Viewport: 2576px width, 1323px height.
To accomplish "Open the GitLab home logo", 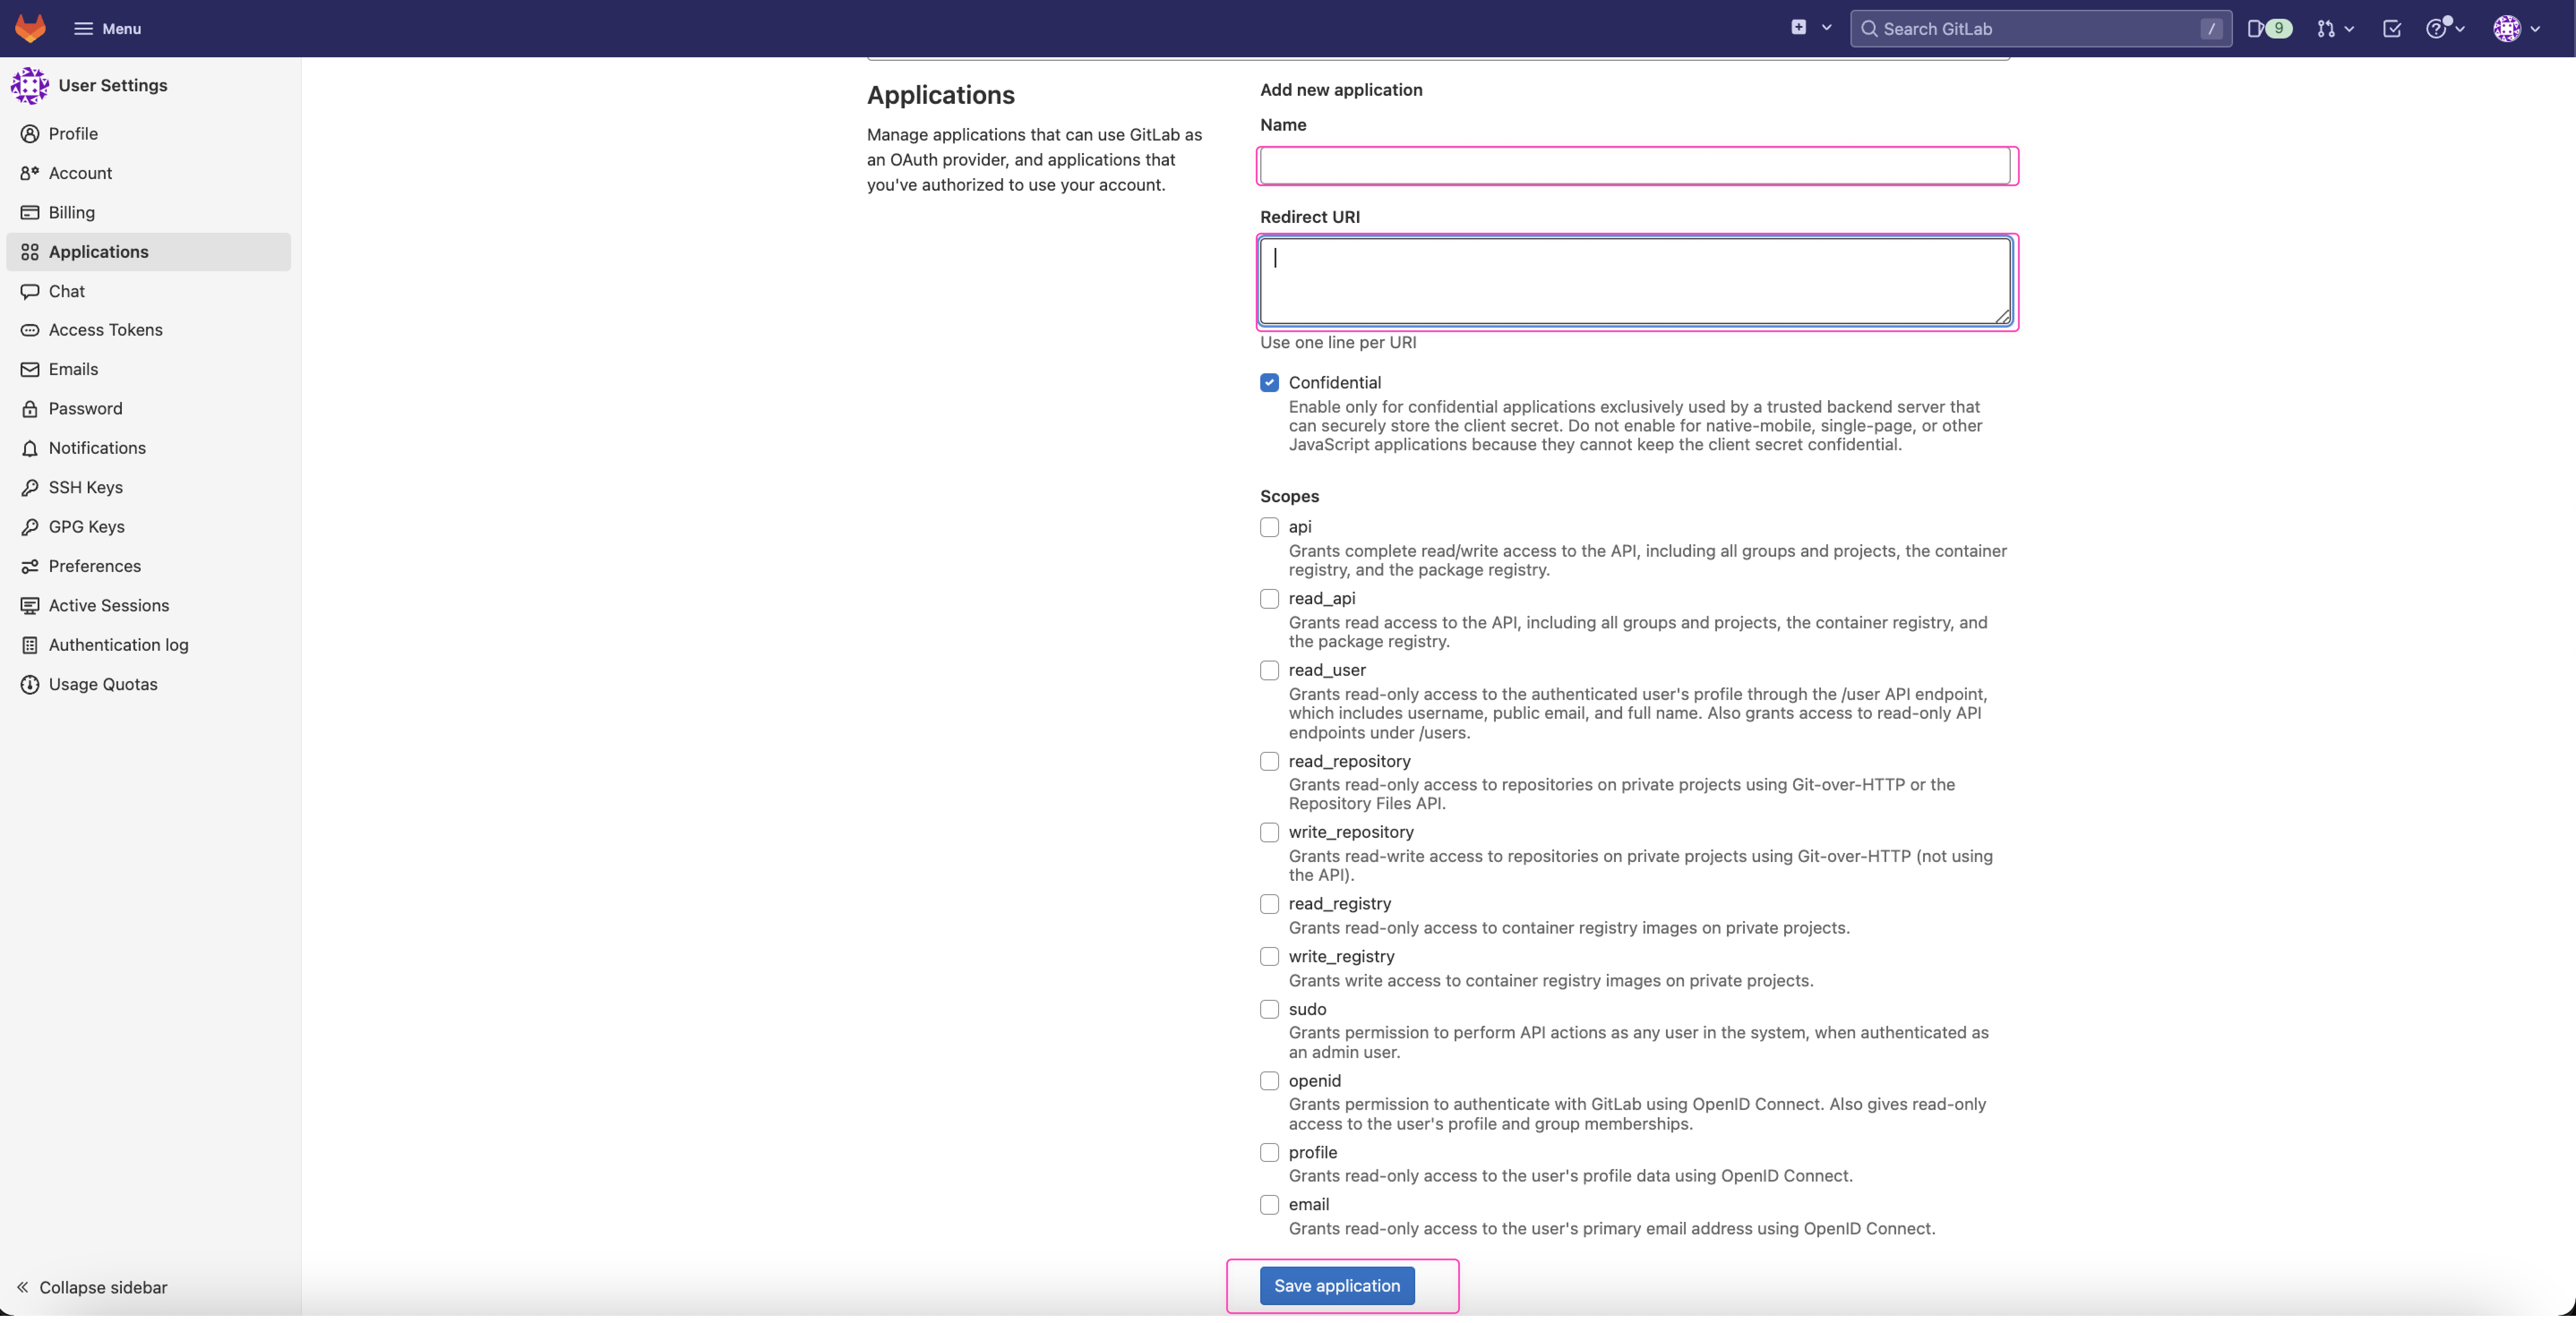I will click(30, 28).
